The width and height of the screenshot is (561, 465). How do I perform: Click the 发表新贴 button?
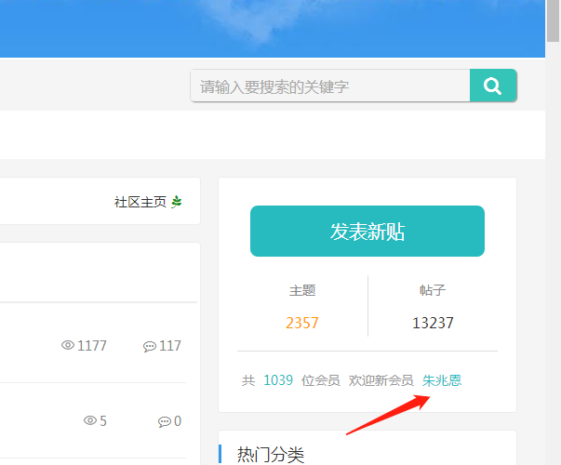[367, 231]
